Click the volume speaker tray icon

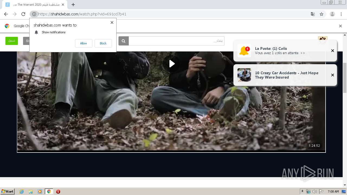315,191
